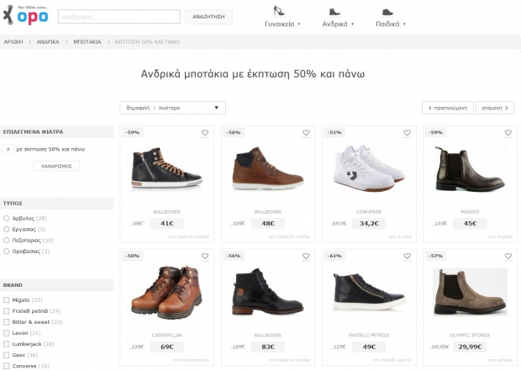Remove the 50% discount filter with X
521x371 pixels.
[8, 150]
